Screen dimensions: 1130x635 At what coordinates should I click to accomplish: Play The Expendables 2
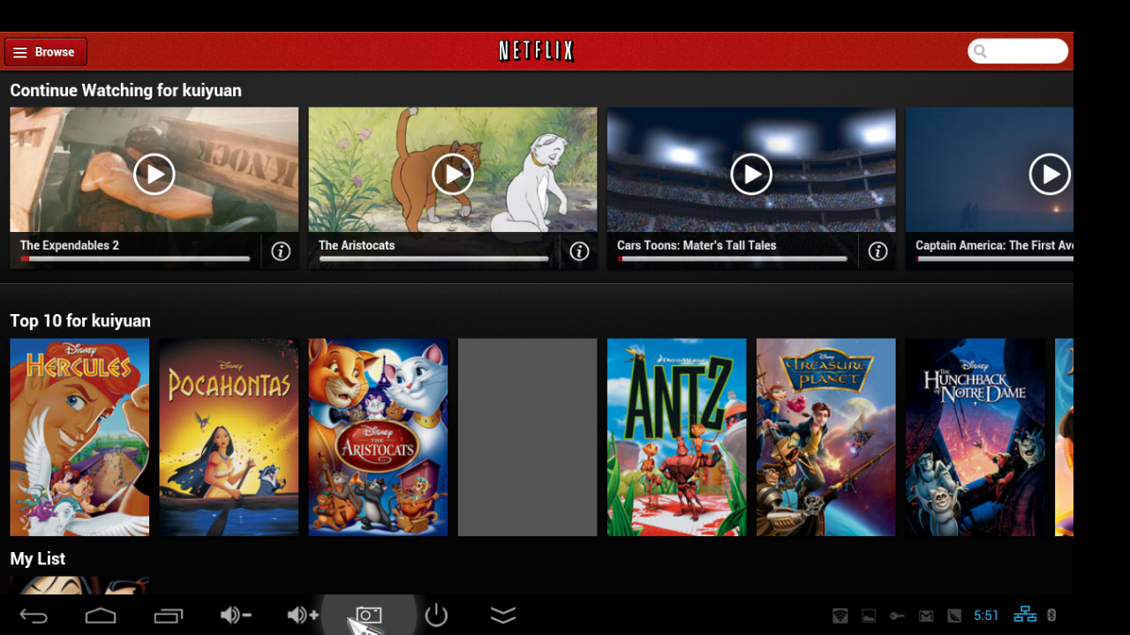point(154,175)
